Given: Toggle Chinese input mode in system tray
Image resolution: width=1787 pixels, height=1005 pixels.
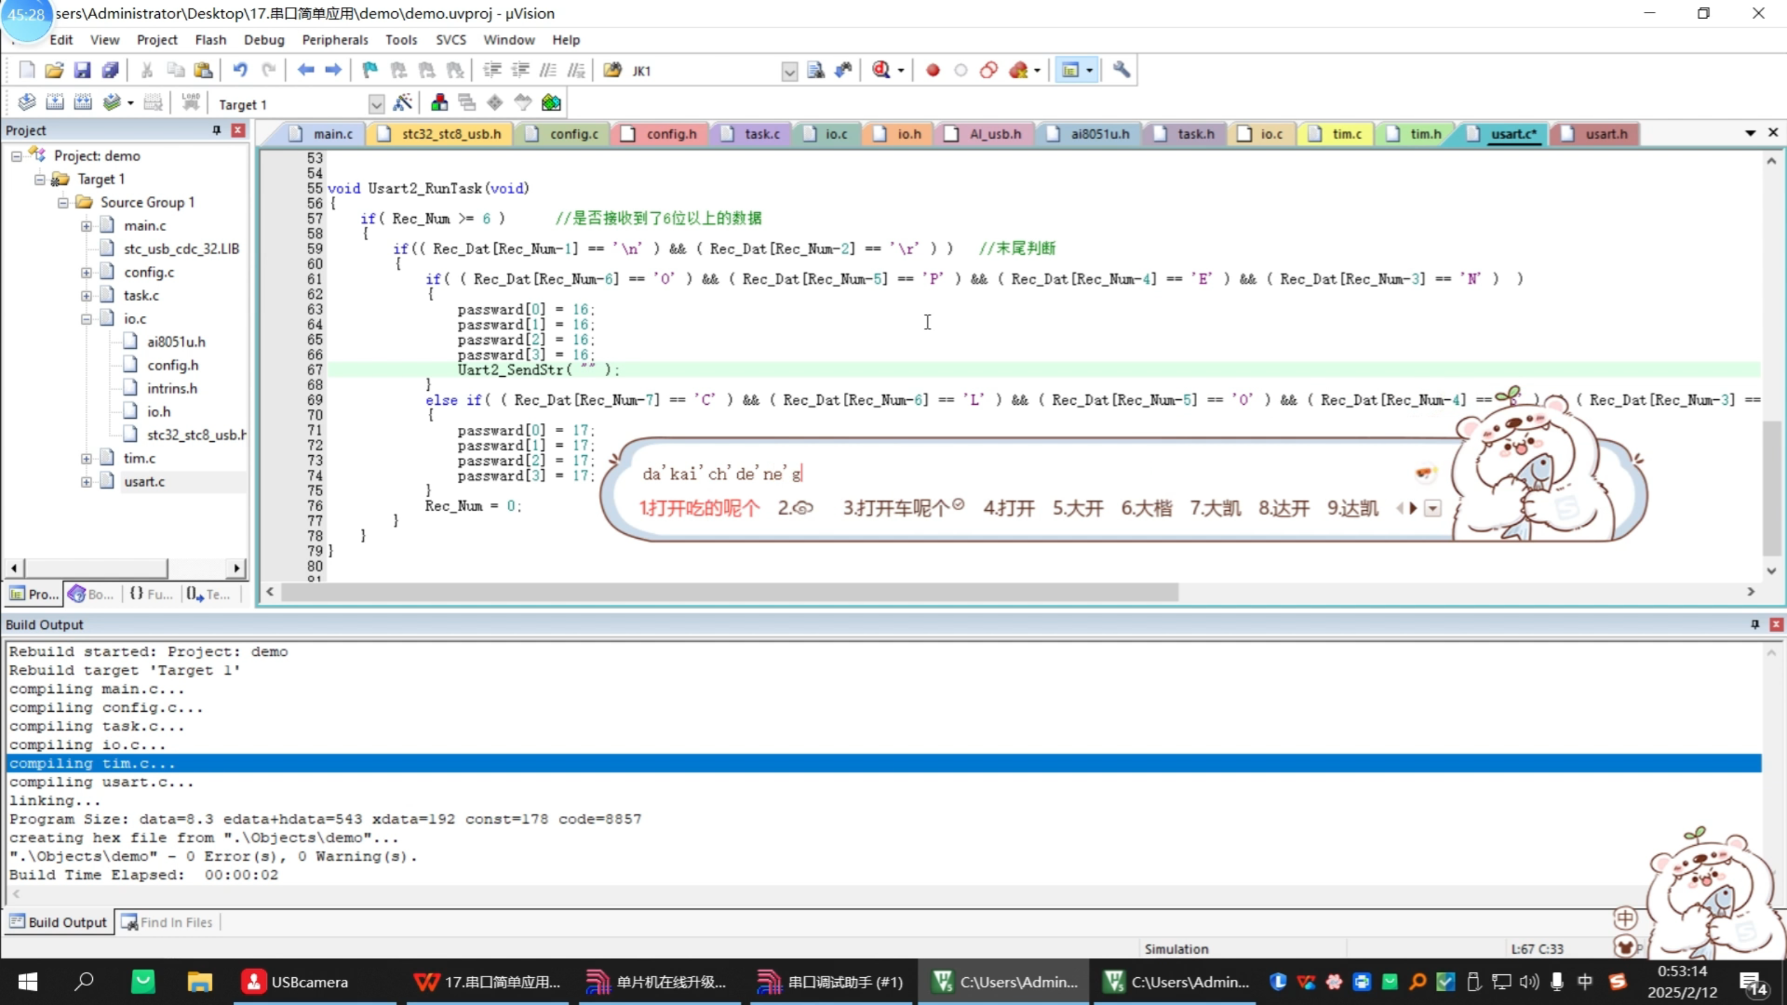Looking at the screenshot, I should (1585, 982).
